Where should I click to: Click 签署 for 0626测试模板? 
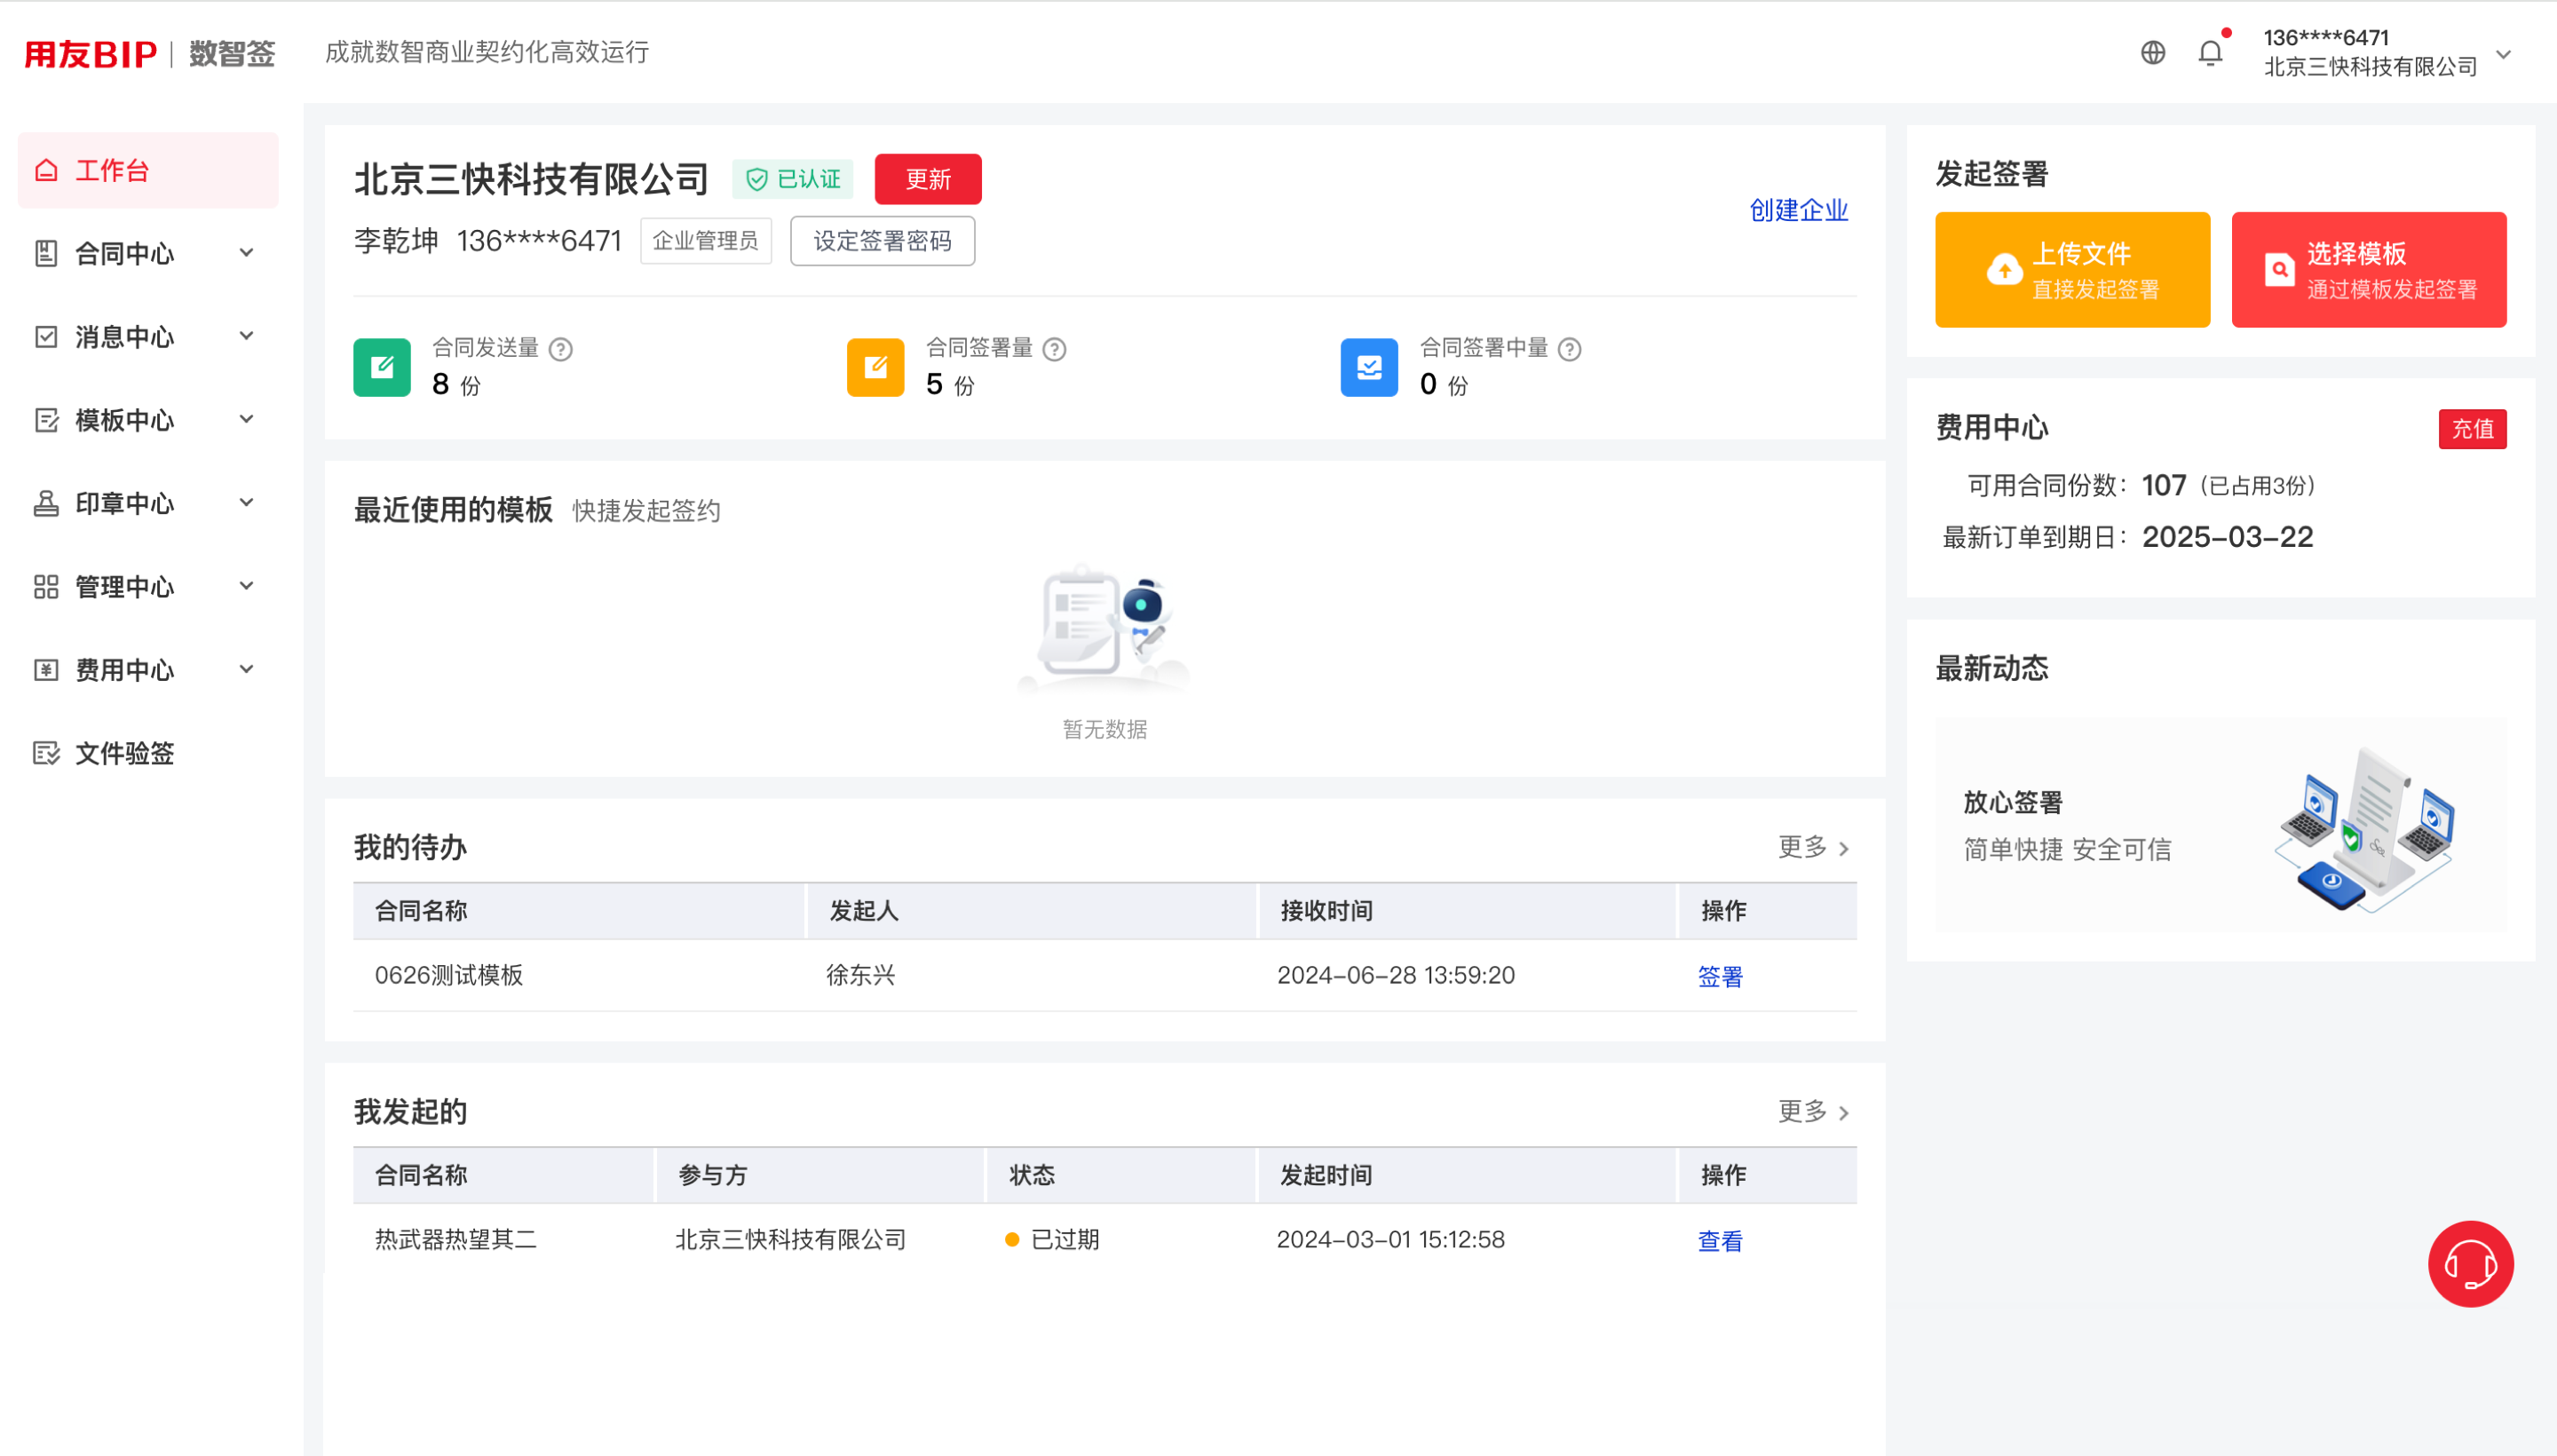(x=1720, y=976)
